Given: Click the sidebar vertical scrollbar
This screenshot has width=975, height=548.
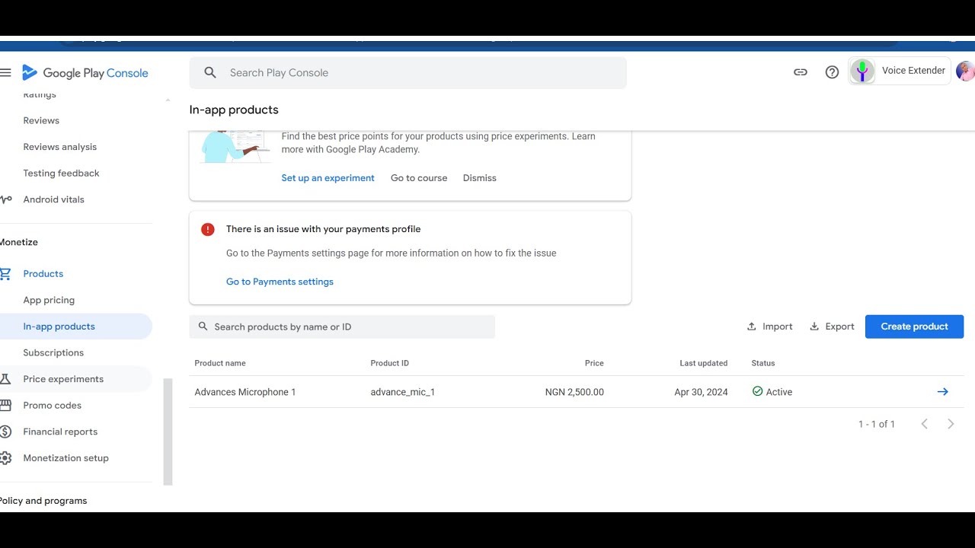Looking at the screenshot, I should pos(168,432).
